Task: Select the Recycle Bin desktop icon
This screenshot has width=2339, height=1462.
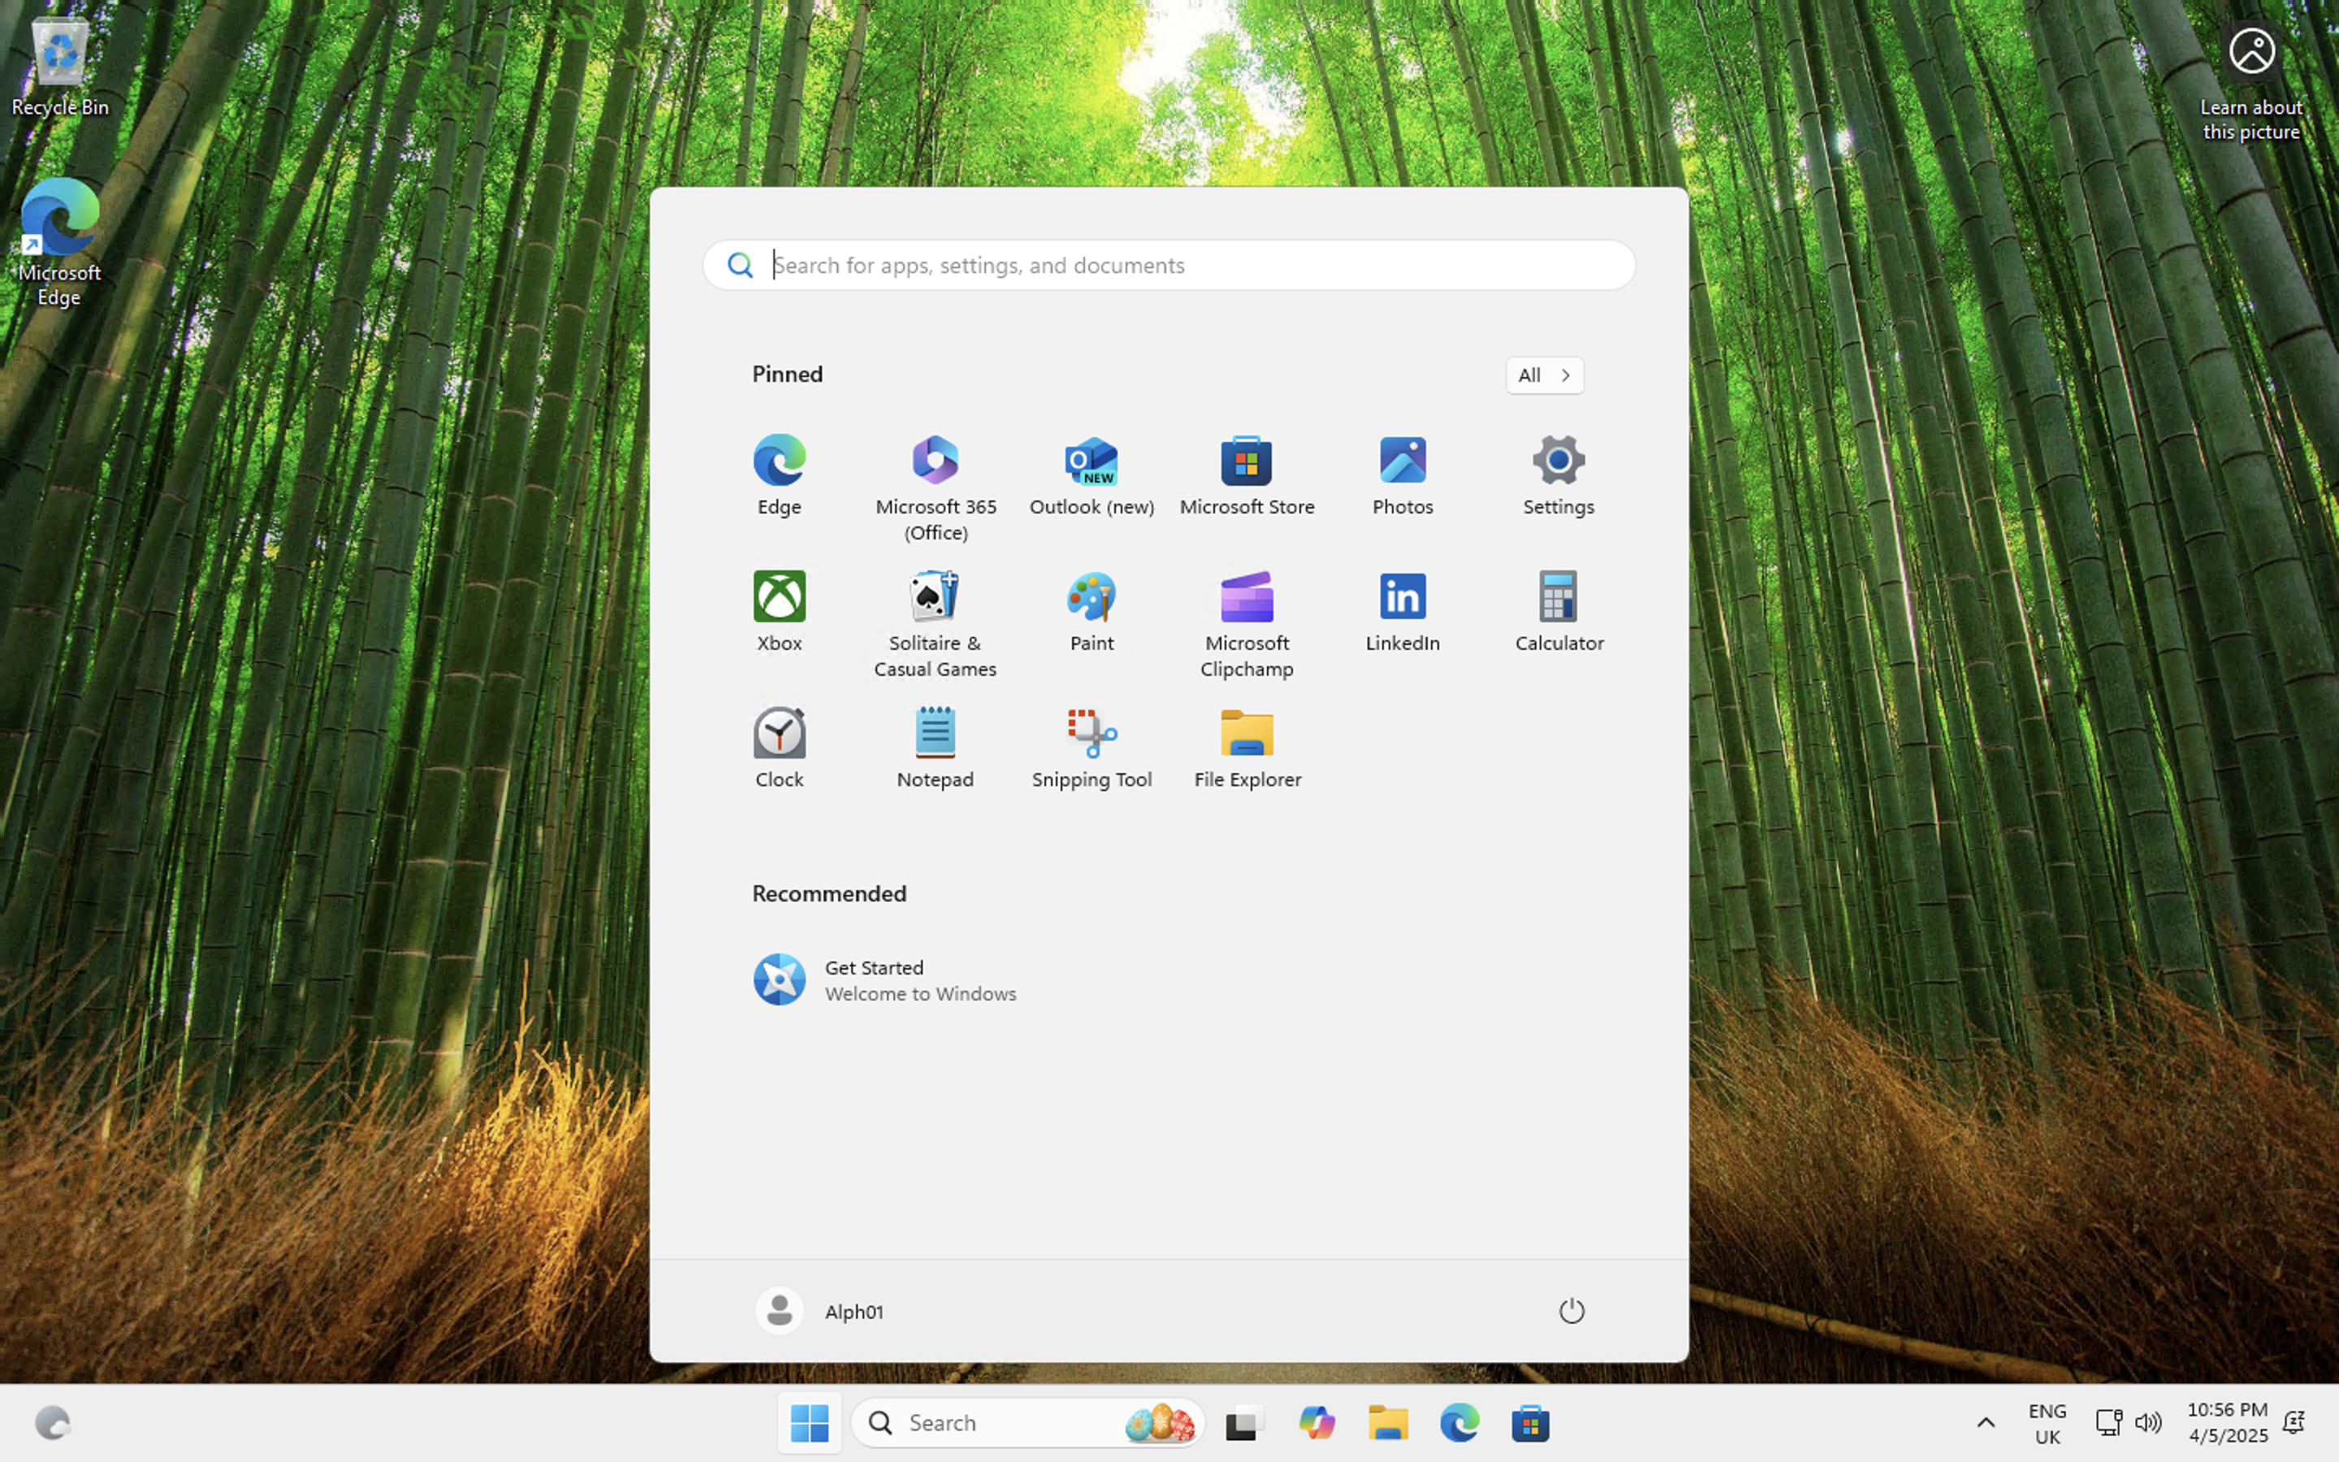Action: [60, 66]
